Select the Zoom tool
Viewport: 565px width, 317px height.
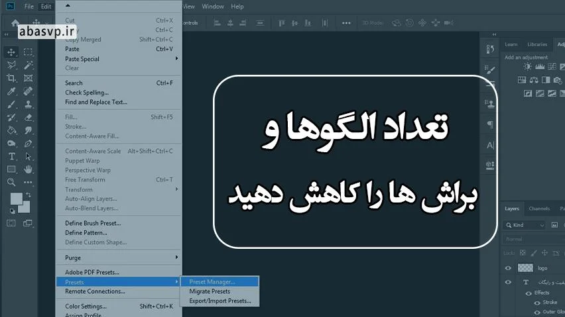coord(11,182)
